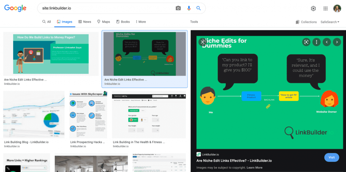
Task: Open the Learn More copyright link
Action: pos(254,168)
